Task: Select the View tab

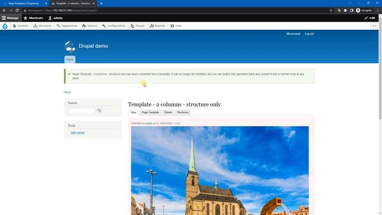Action: click(x=134, y=112)
